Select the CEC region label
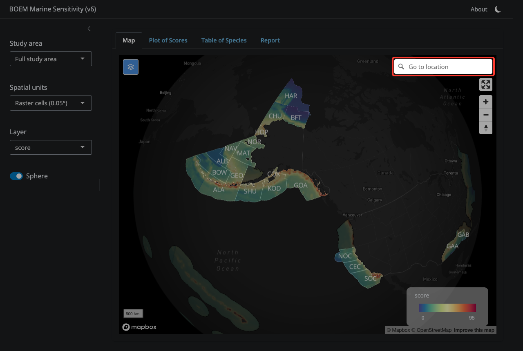The image size is (523, 351). (x=355, y=267)
